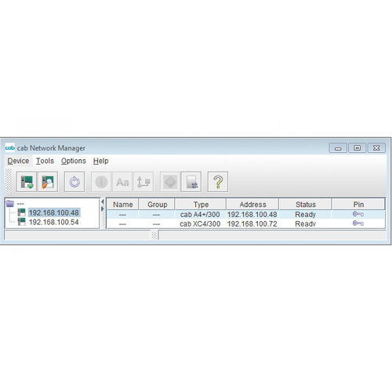Click the edit device toolbar icon
392x392 pixels.
click(x=48, y=182)
